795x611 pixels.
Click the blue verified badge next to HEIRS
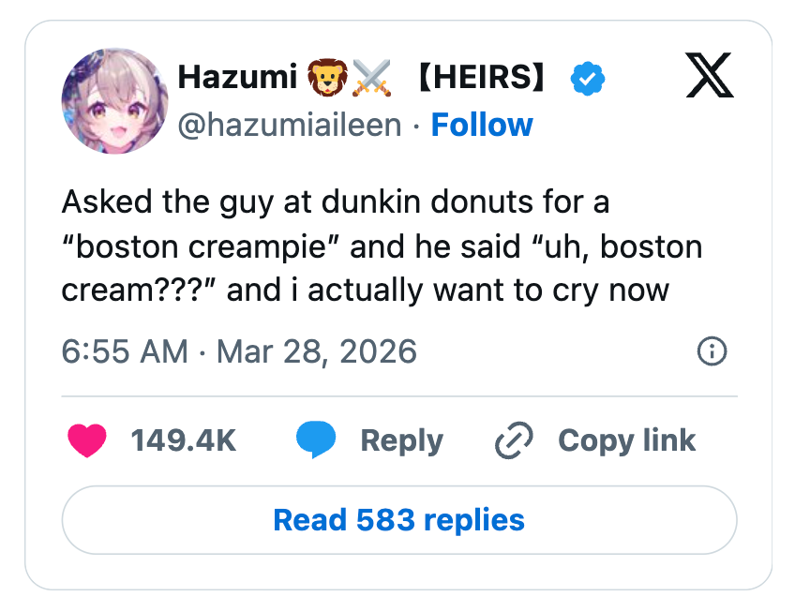click(x=588, y=78)
